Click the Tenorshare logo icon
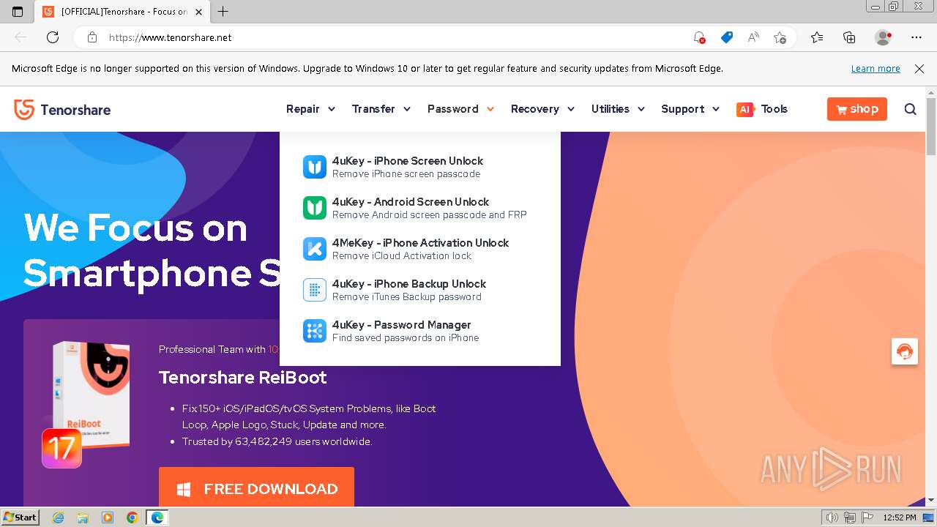937x527 pixels. (24, 110)
